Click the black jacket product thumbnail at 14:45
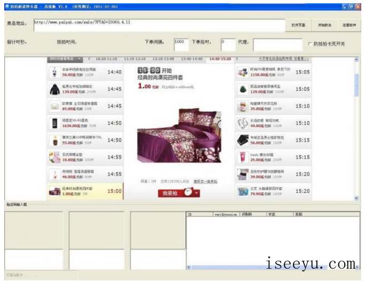The width and height of the screenshot is (365, 281). coord(55,89)
